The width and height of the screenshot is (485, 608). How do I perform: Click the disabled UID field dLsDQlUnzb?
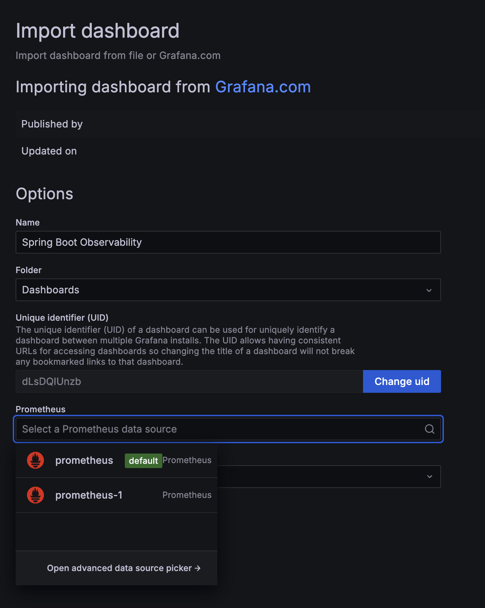coord(189,381)
